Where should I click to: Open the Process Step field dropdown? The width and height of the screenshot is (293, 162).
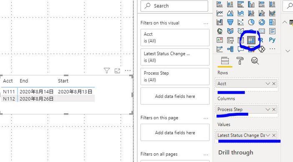point(268,110)
